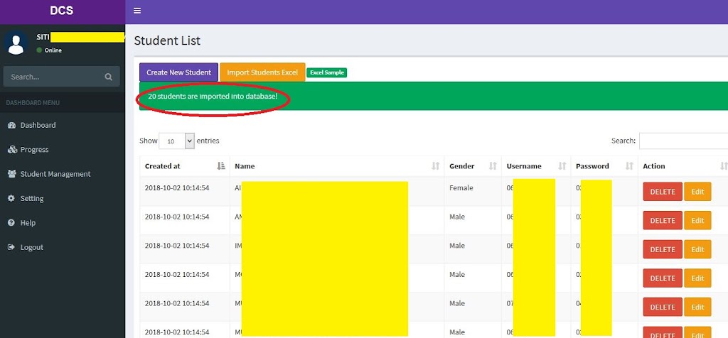This screenshot has height=338, width=728.
Task: Click the Progress cubes icon
Action: [11, 150]
